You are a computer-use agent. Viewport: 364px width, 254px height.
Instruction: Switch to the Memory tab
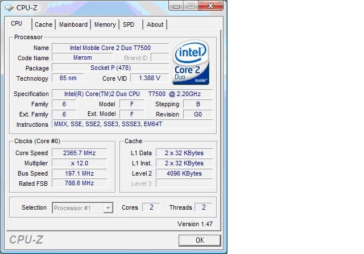[105, 24]
